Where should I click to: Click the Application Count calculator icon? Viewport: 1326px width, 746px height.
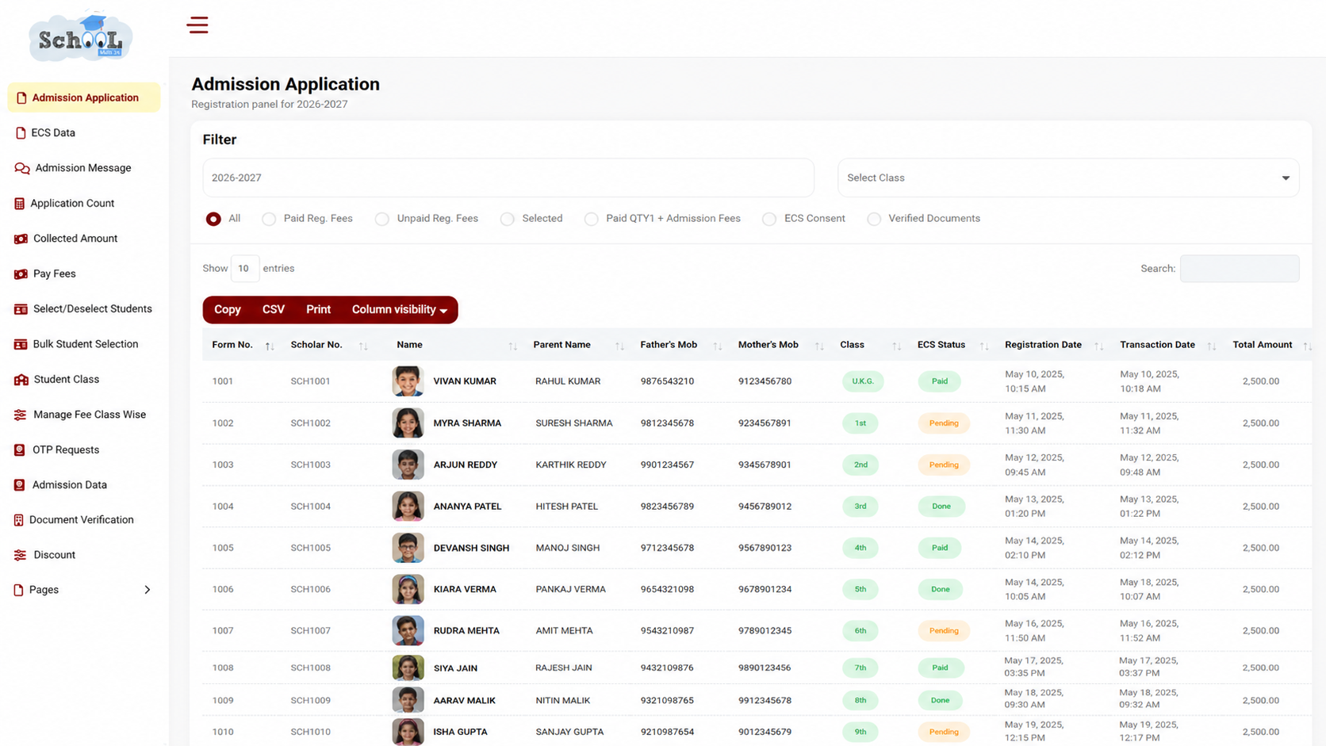pyautogui.click(x=20, y=204)
